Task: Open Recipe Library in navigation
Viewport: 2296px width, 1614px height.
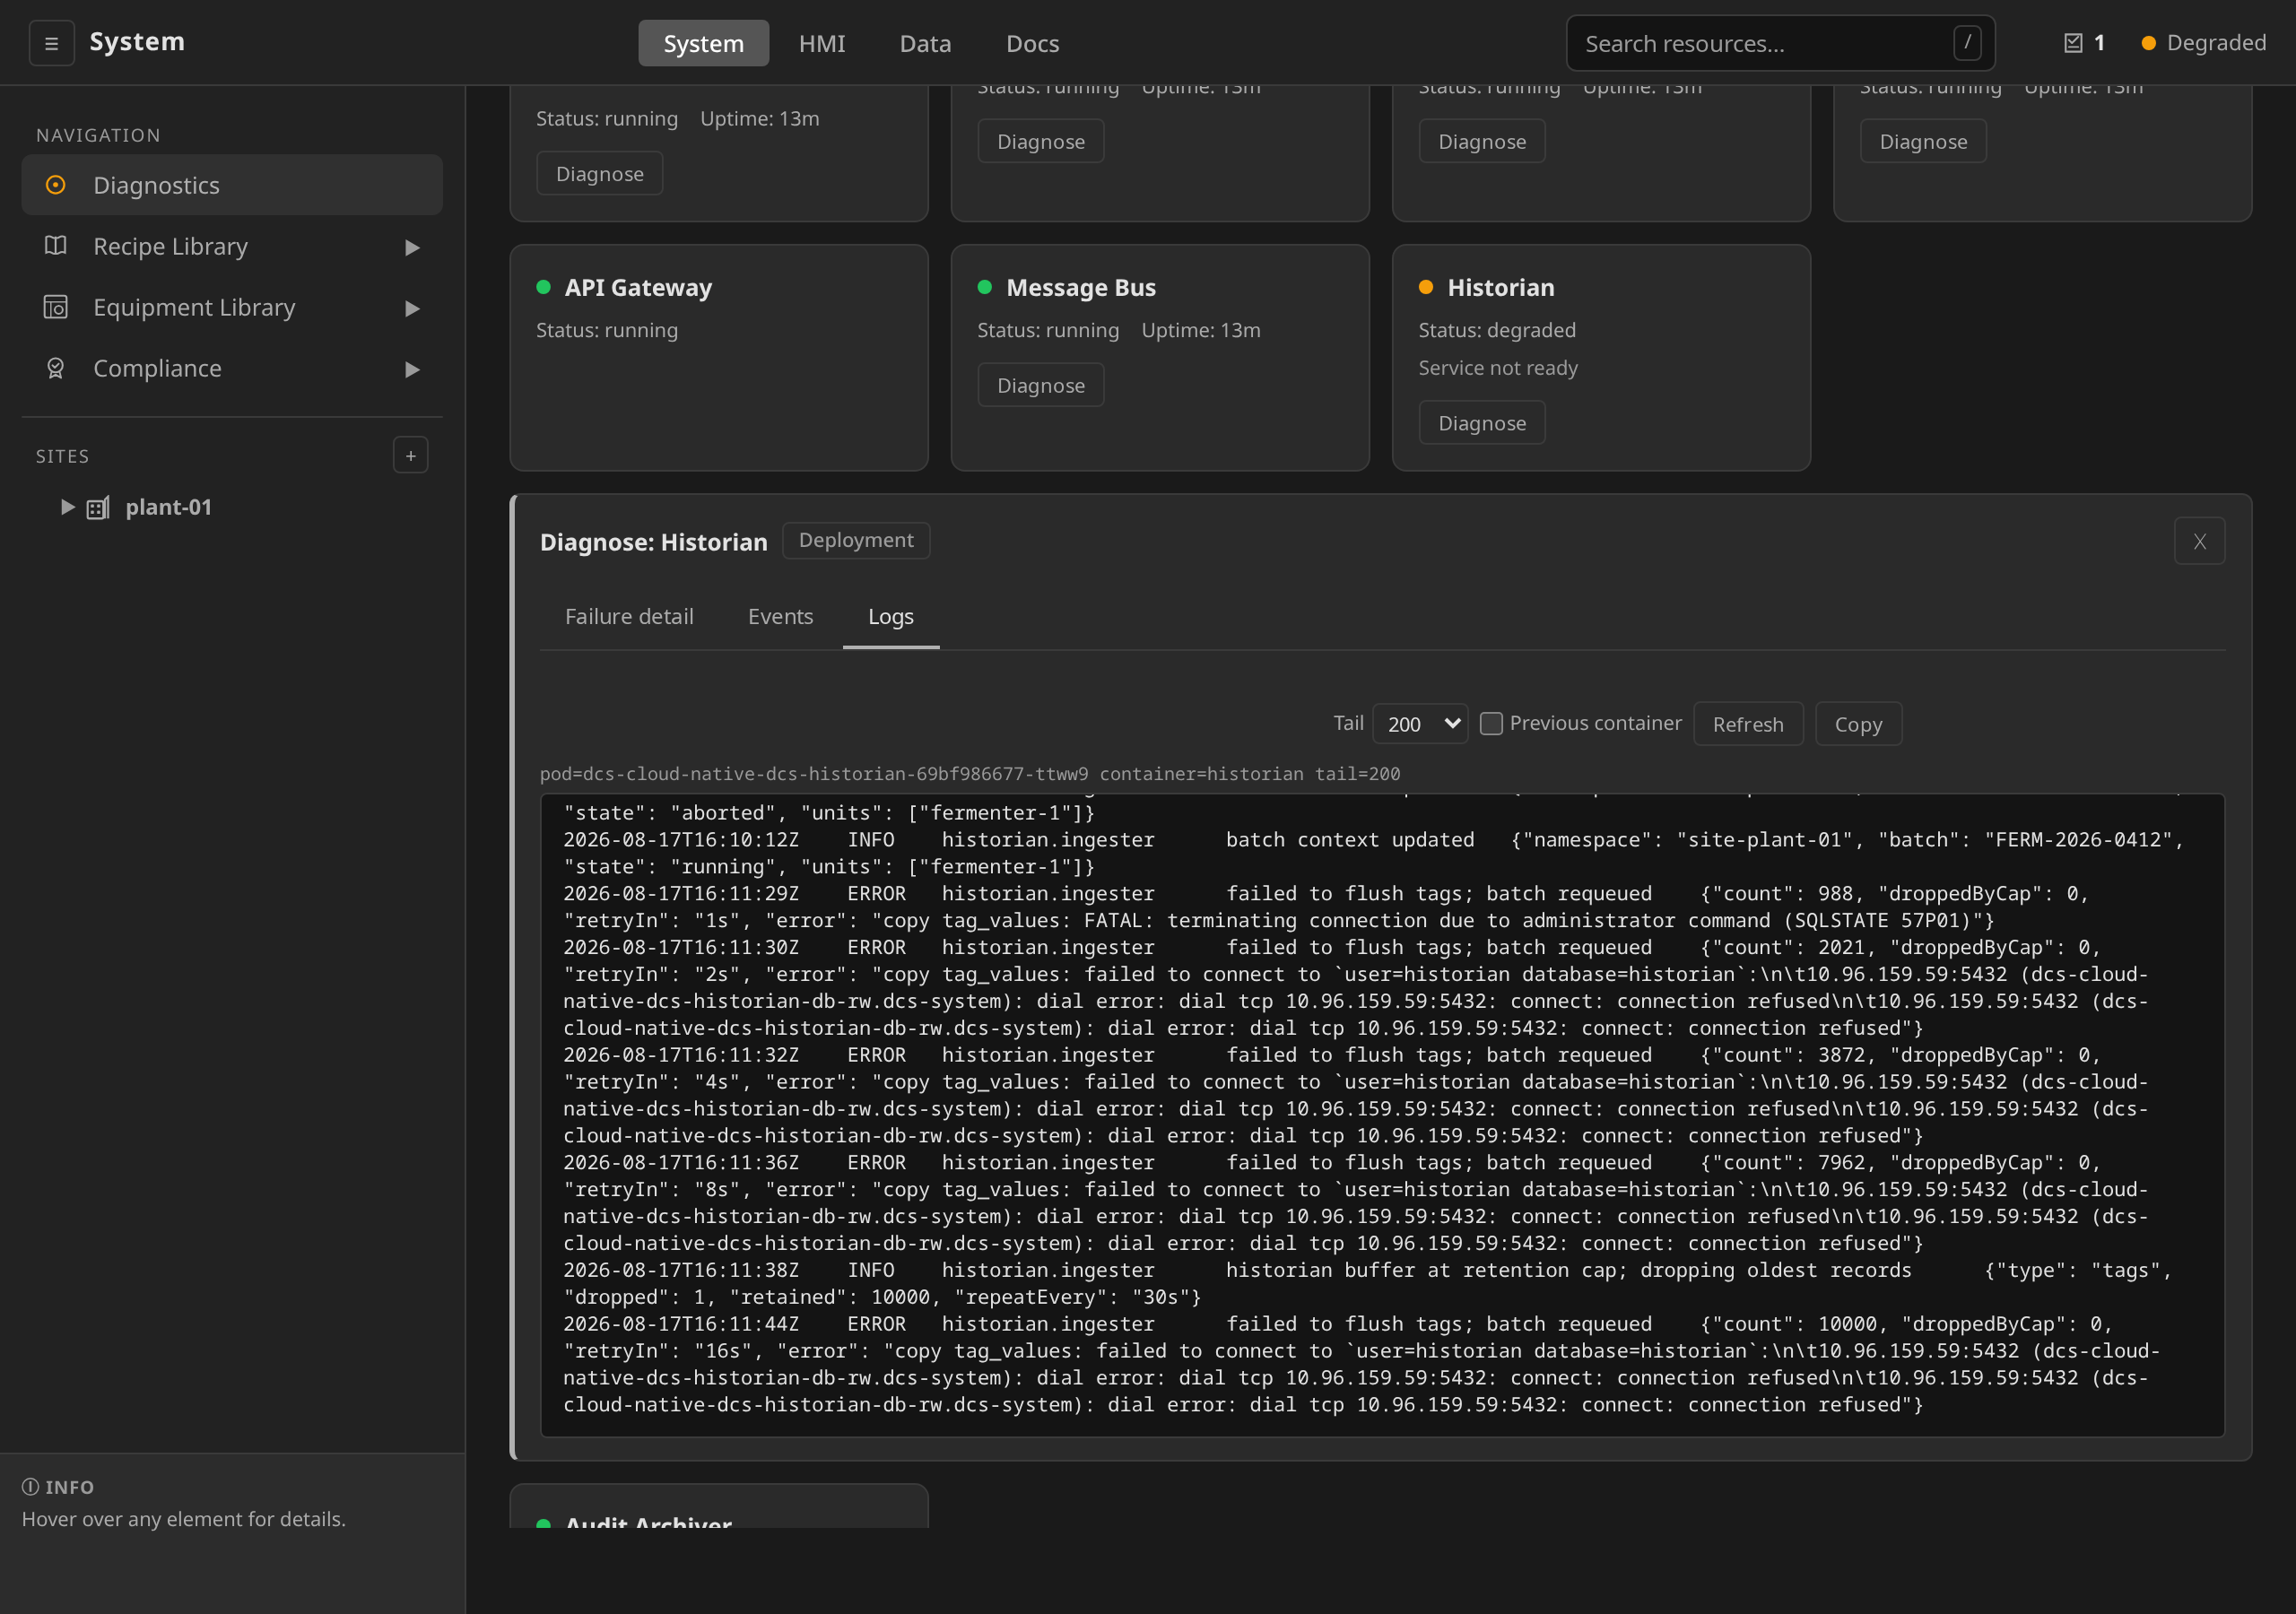Action: pyautogui.click(x=232, y=246)
